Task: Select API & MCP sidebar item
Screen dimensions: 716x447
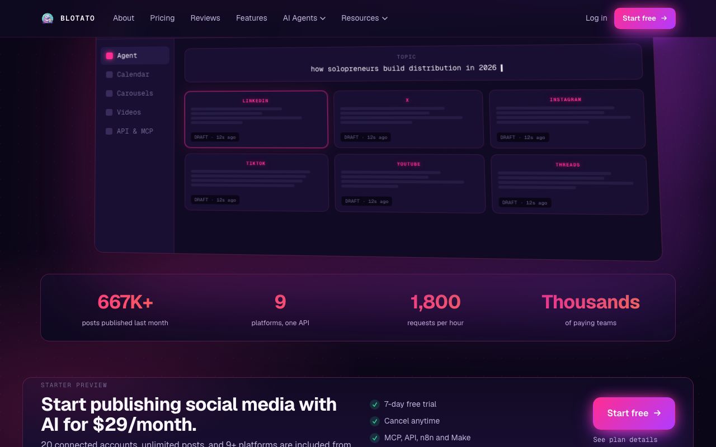Action: pyautogui.click(x=135, y=131)
